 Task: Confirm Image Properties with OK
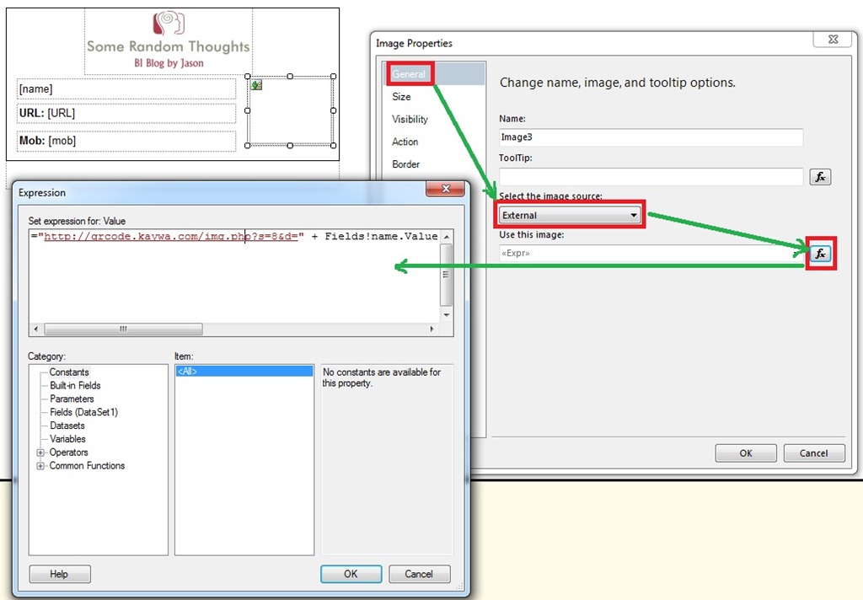[x=746, y=453]
